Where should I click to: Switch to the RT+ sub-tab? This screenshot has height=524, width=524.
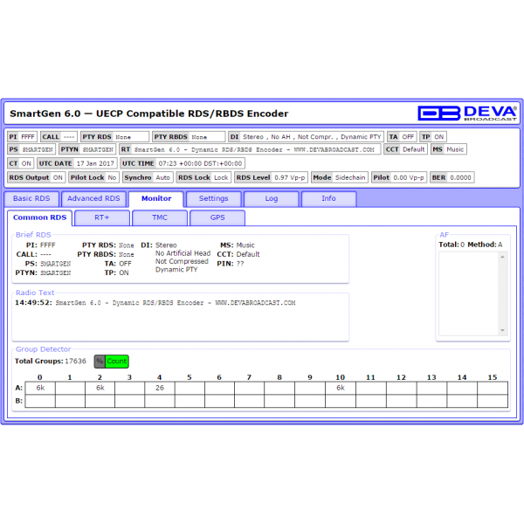(102, 217)
